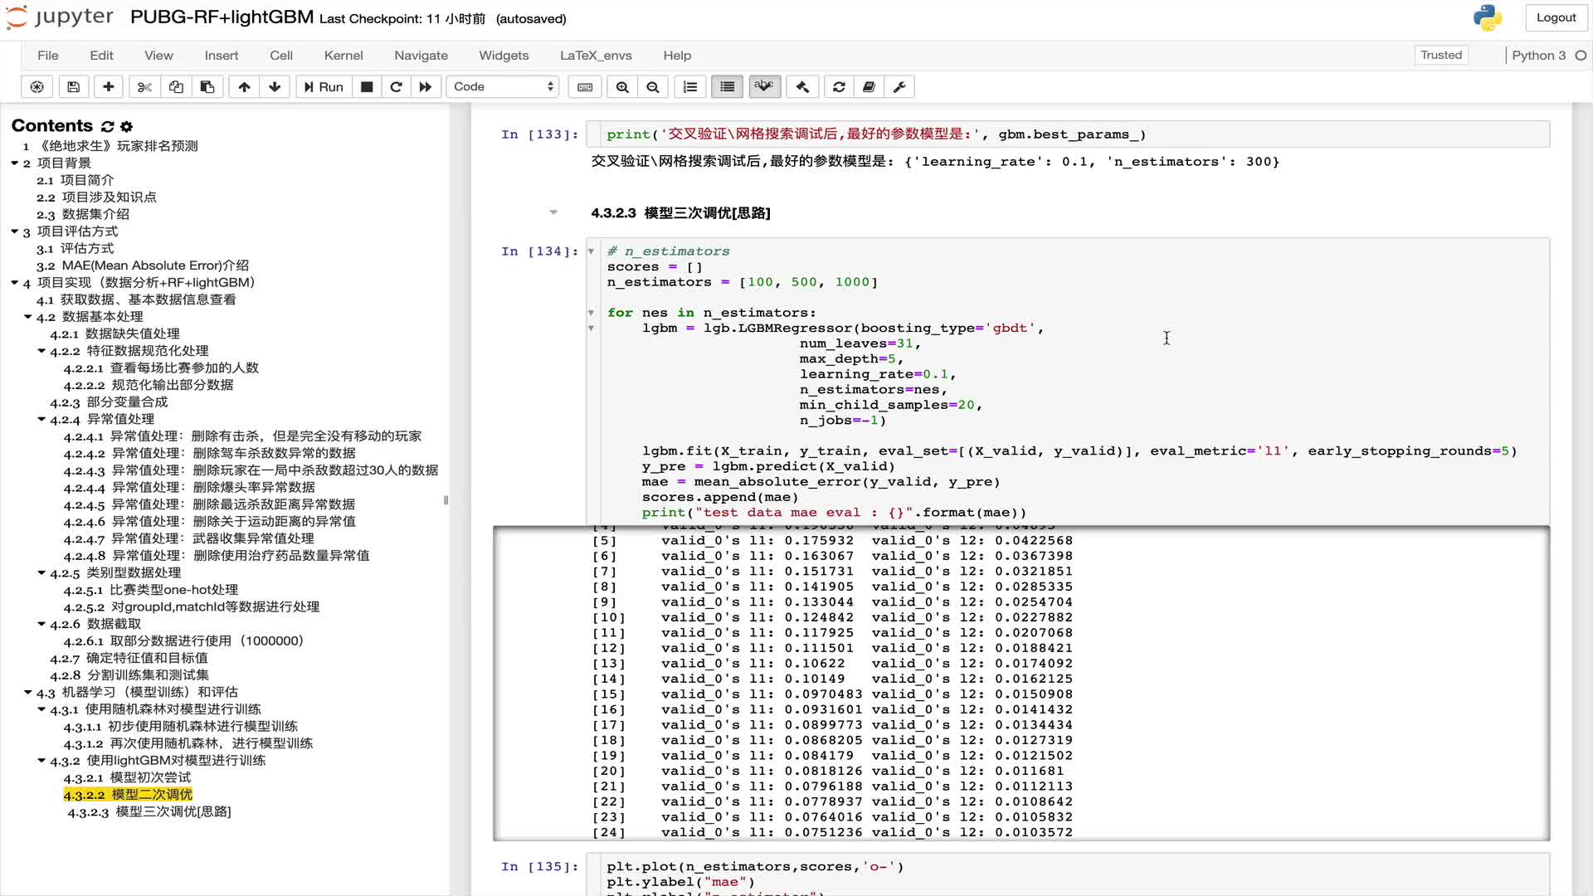Click the gavel toolbar icon
The image size is (1593, 896).
(x=802, y=86)
